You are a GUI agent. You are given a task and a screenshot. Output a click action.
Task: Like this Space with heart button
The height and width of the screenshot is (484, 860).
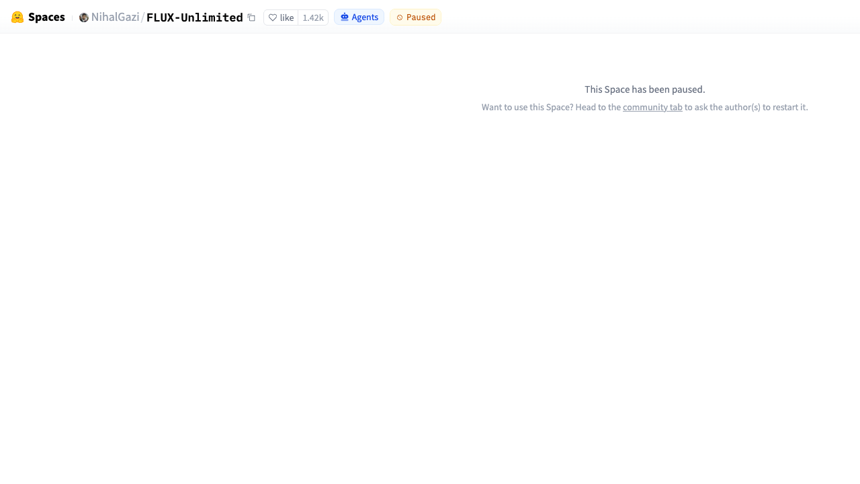tap(281, 17)
